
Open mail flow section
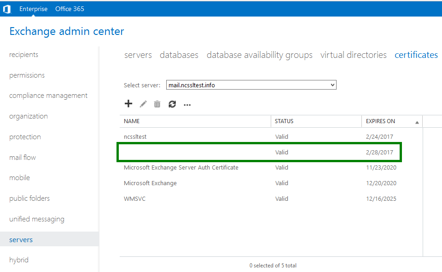pos(23,158)
